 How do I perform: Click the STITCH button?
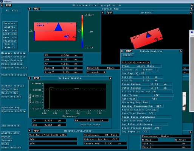click(x=127, y=55)
